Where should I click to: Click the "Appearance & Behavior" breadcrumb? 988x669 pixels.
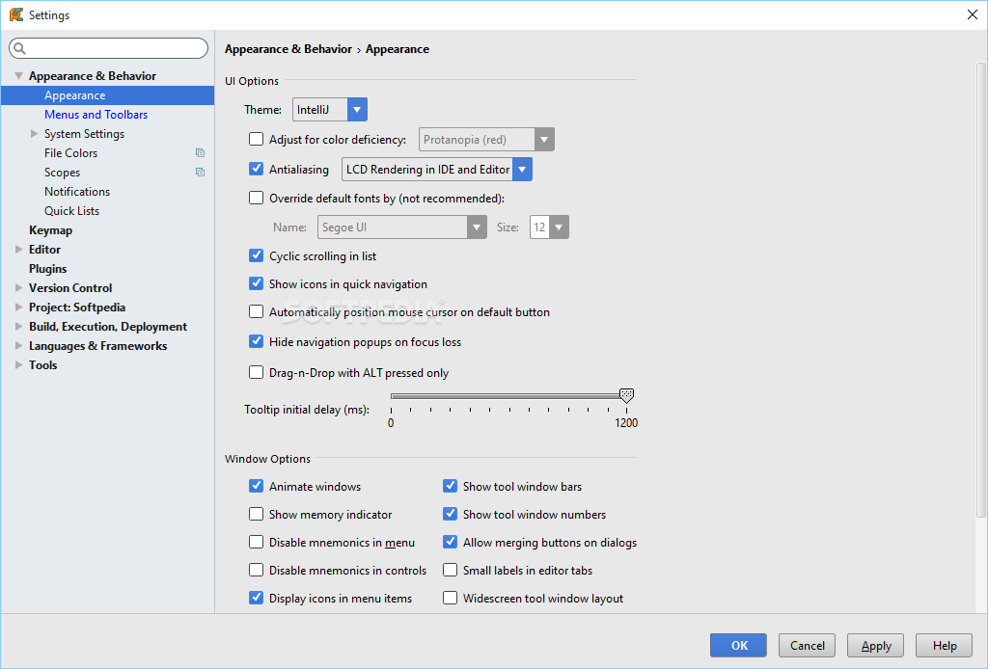288,48
